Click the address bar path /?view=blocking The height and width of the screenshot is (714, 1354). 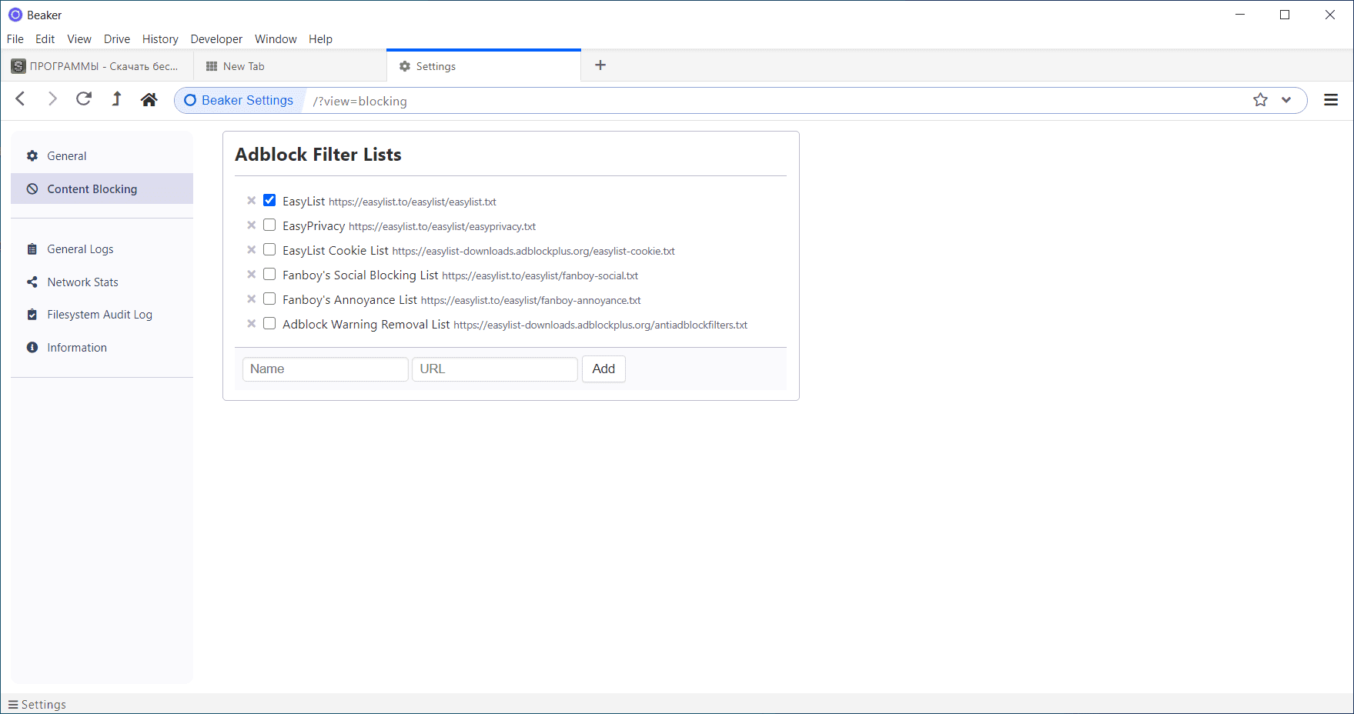pyautogui.click(x=359, y=102)
